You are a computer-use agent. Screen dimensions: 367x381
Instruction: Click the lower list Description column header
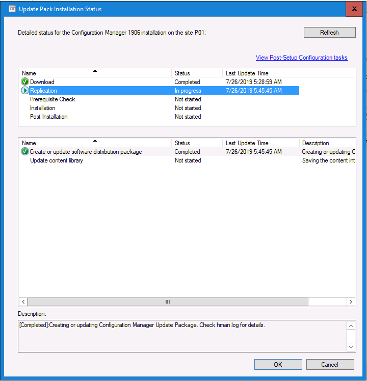327,143
